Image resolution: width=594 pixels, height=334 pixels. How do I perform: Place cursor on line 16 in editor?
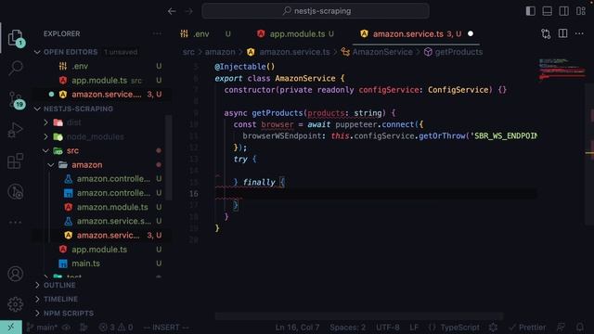coord(376,194)
